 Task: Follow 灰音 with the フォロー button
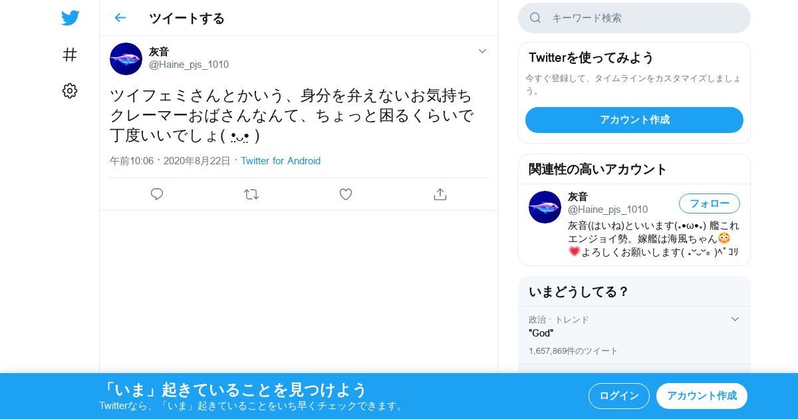[710, 204]
